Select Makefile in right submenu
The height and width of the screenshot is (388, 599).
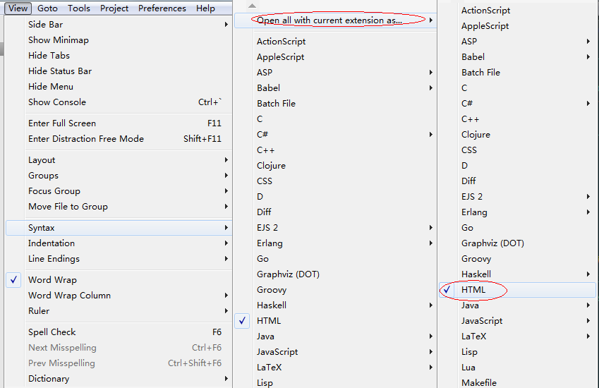click(517, 382)
